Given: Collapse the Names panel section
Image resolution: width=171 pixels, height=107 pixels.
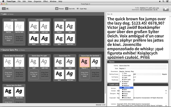Looking at the screenshot, I should [108, 62].
